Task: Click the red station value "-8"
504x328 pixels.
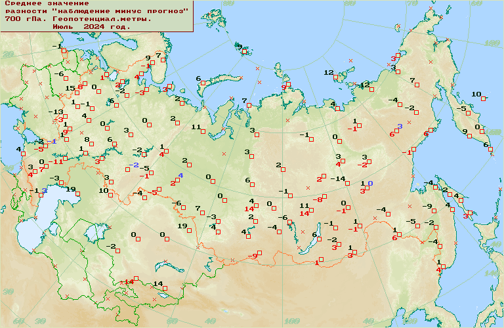Action: pos(318,200)
